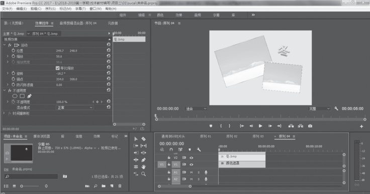370x194 pixels.
Task: Reset 混合模式 parameter
Action: tap(109, 107)
